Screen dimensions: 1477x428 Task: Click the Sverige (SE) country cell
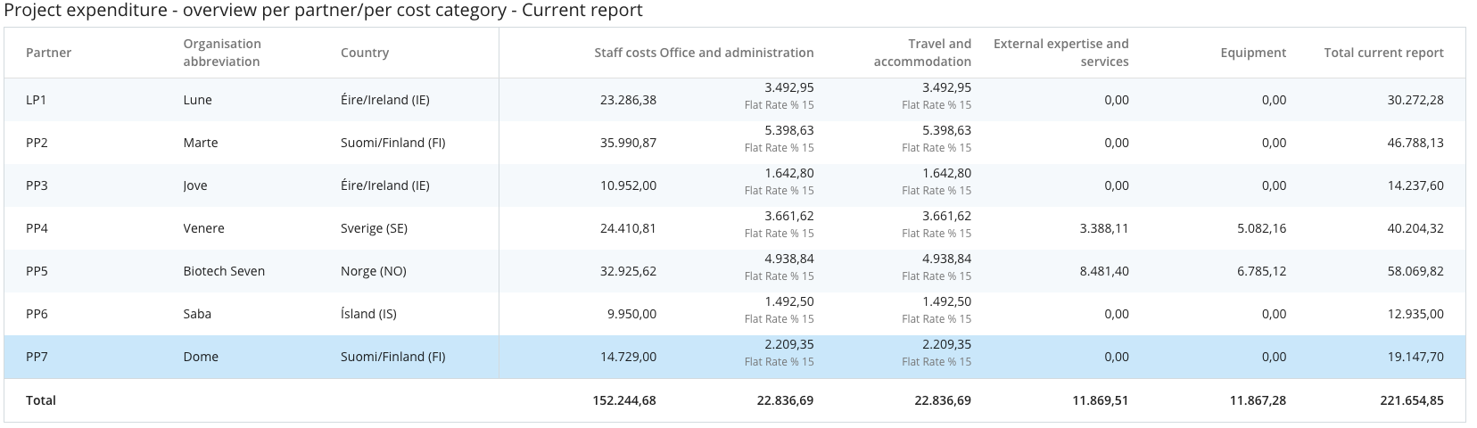(x=374, y=228)
